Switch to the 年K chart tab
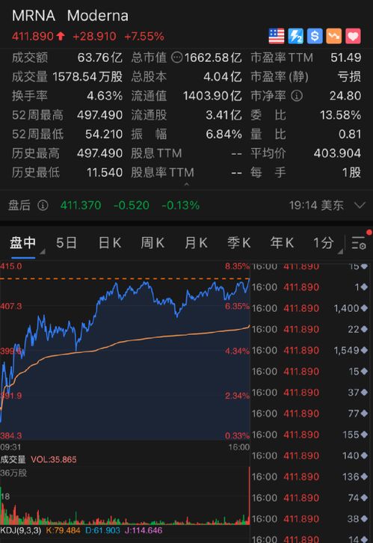 282,243
